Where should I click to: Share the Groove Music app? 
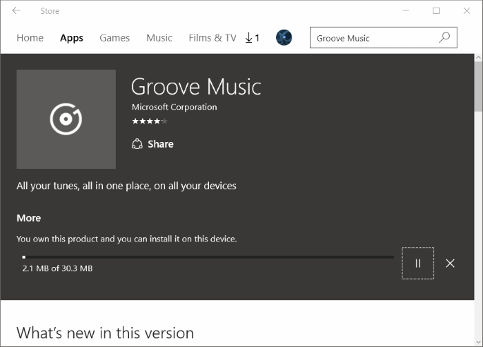(x=152, y=143)
